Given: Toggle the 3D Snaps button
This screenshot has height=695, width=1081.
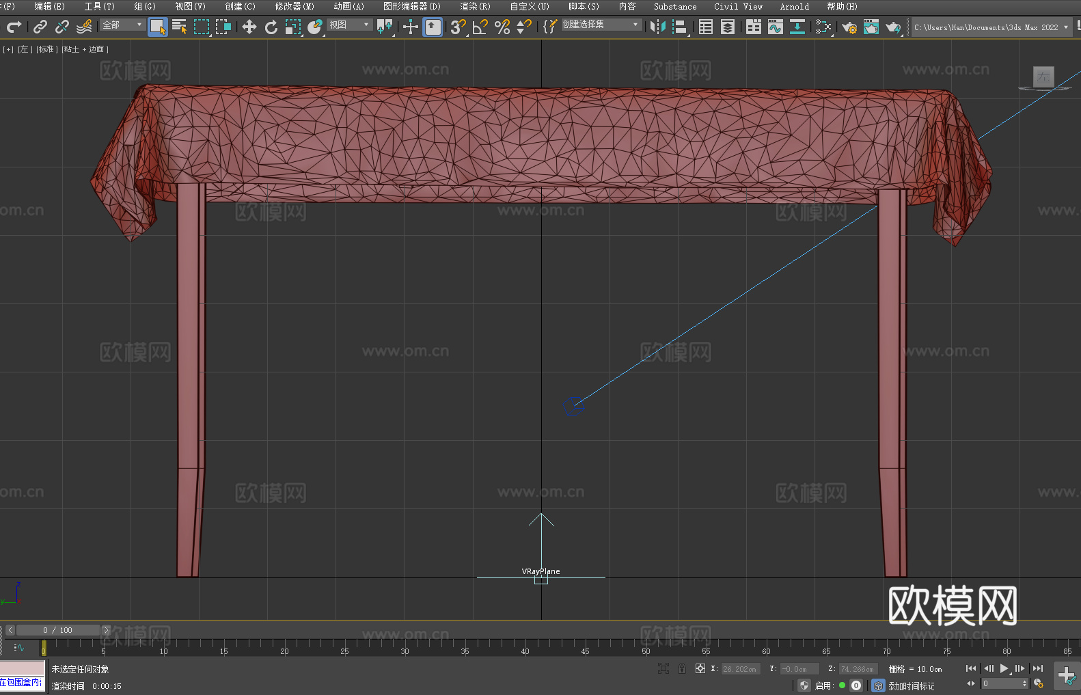Looking at the screenshot, I should point(459,27).
